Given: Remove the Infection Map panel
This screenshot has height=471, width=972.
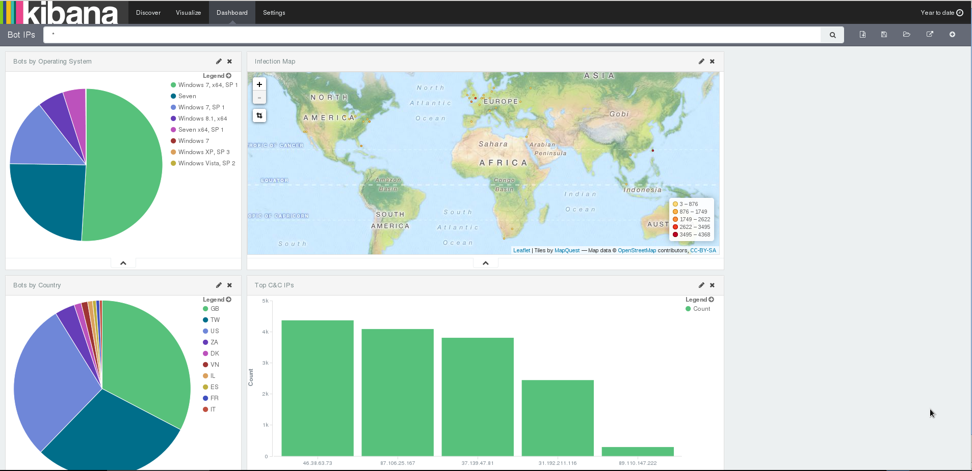Looking at the screenshot, I should click(712, 62).
